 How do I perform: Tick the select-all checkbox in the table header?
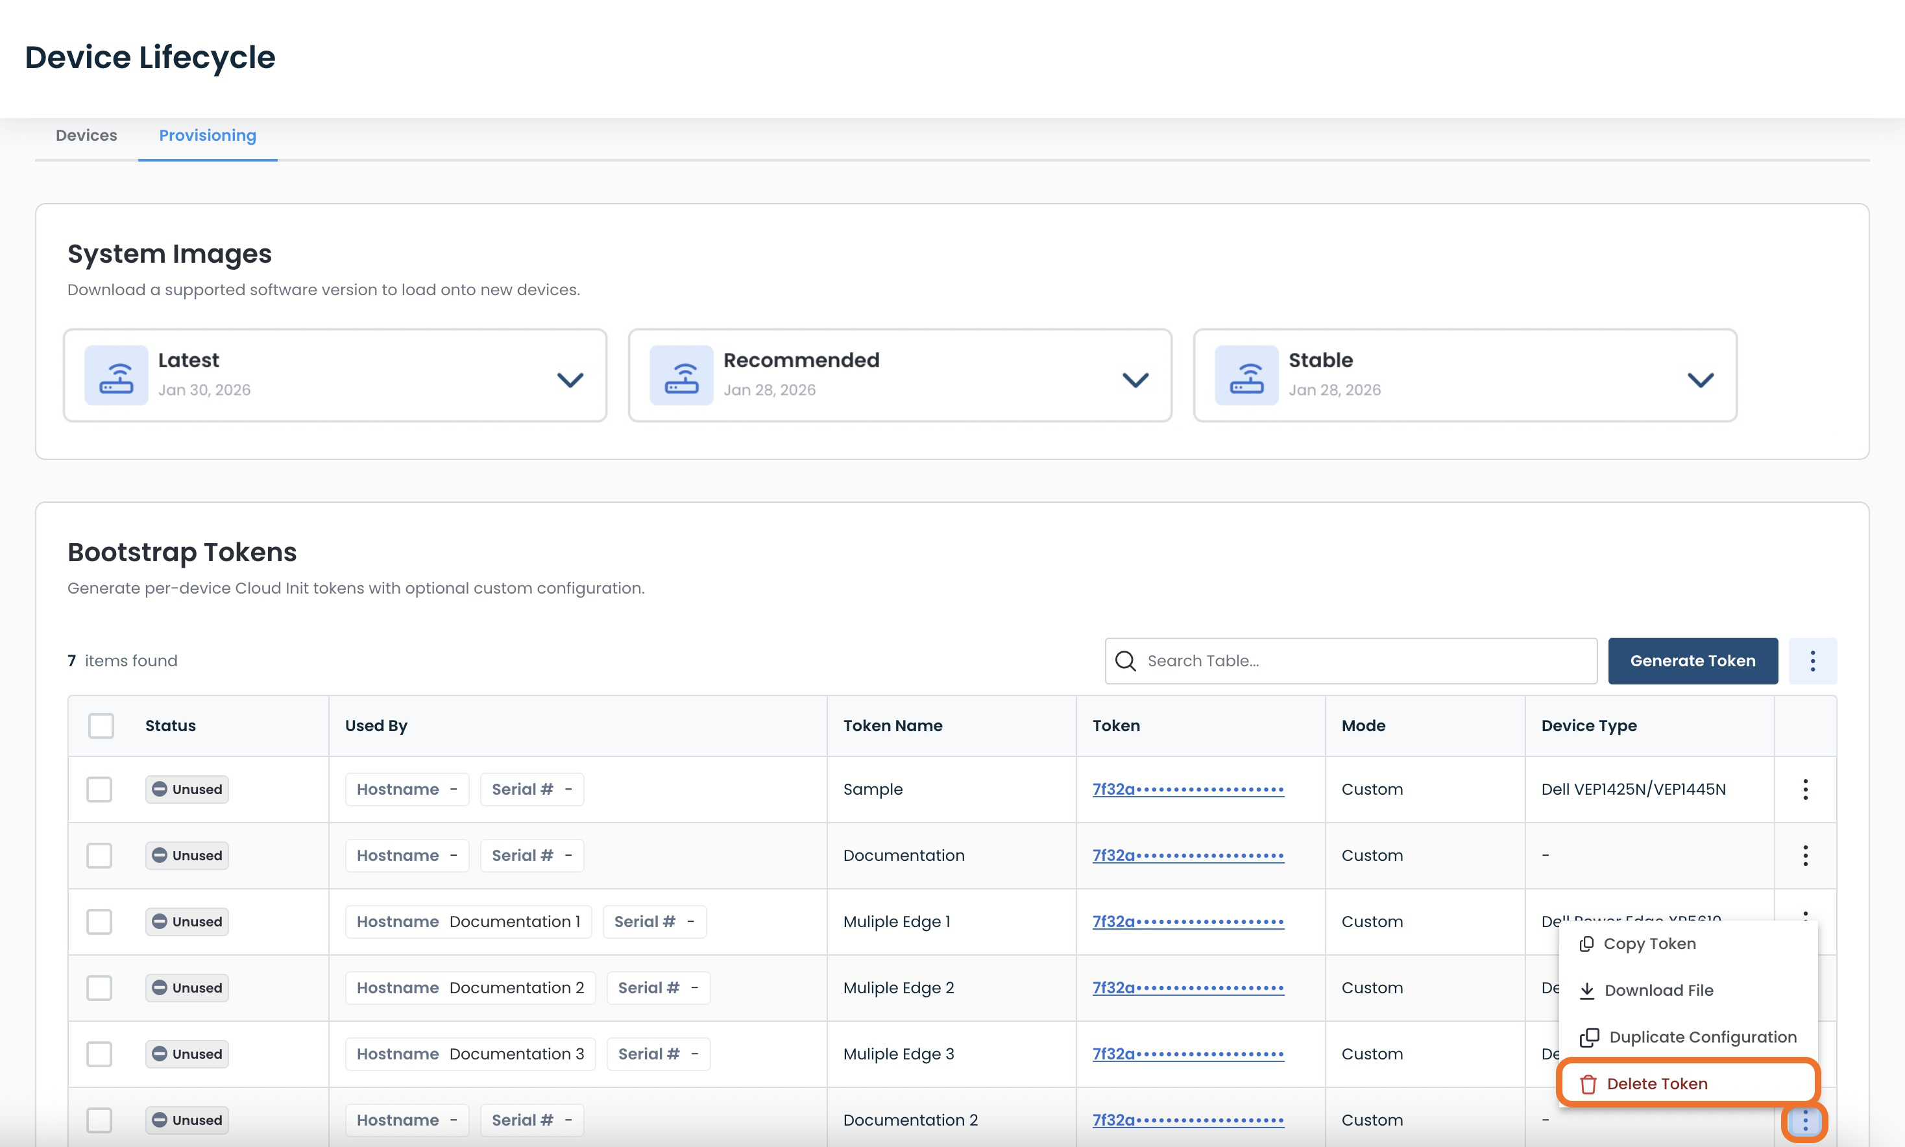pyautogui.click(x=101, y=726)
